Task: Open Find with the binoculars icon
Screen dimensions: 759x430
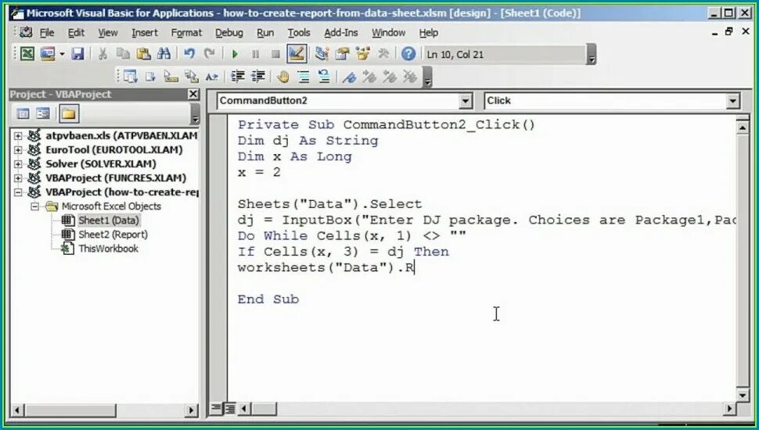Action: point(164,54)
